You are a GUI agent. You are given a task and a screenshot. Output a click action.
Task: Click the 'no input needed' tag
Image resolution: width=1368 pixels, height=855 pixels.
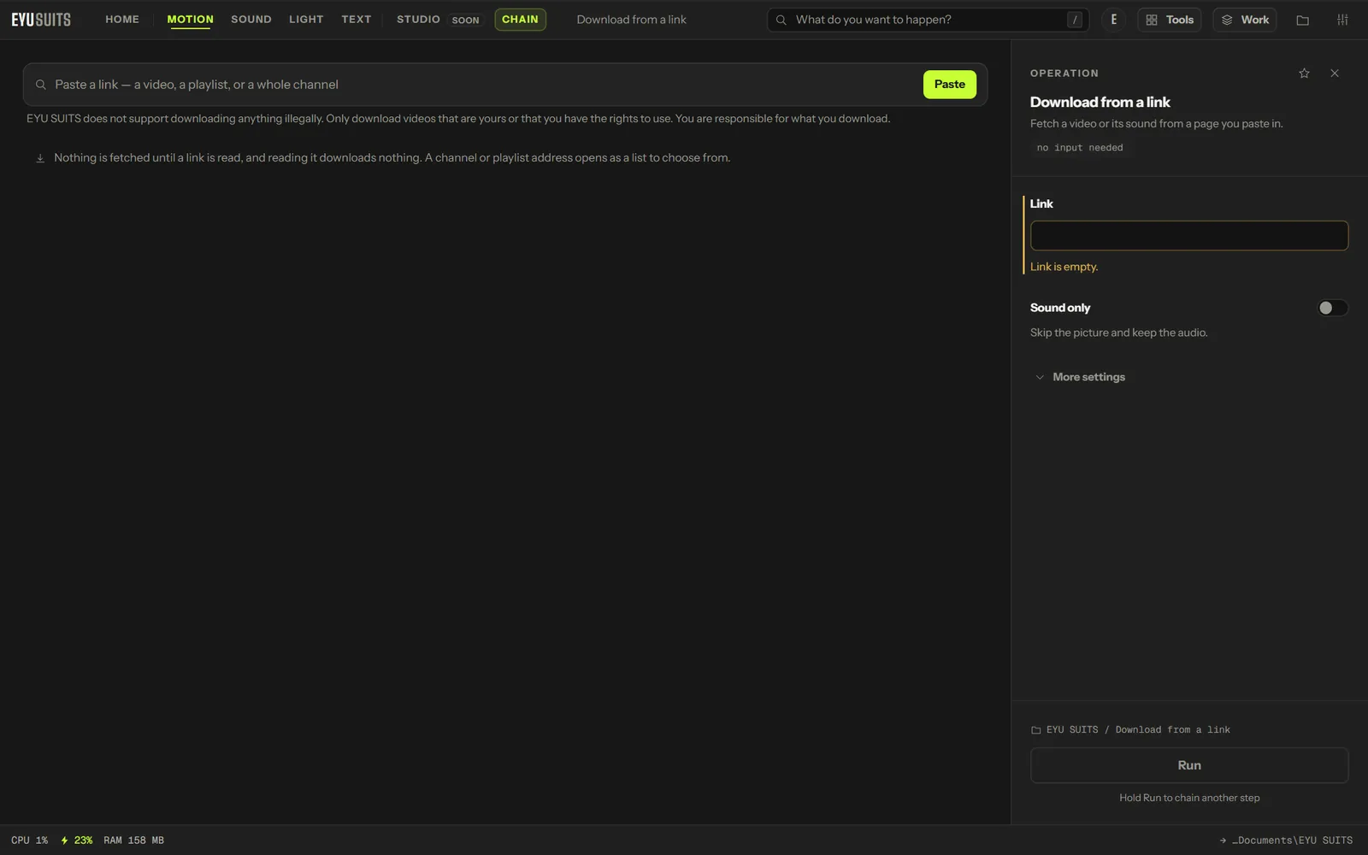[x=1080, y=148]
